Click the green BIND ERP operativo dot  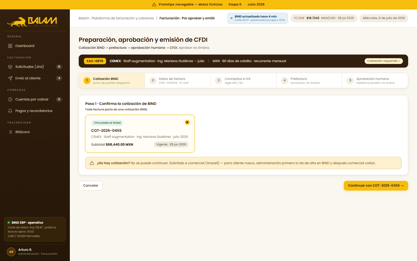(x=9, y=223)
